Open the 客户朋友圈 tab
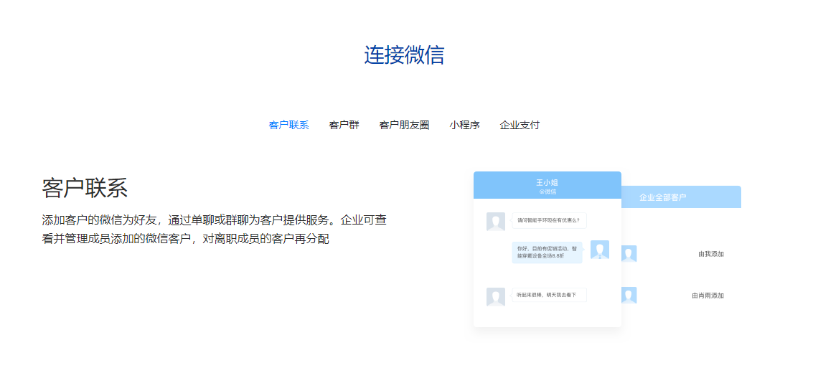This screenshot has height=368, width=813. pos(404,125)
